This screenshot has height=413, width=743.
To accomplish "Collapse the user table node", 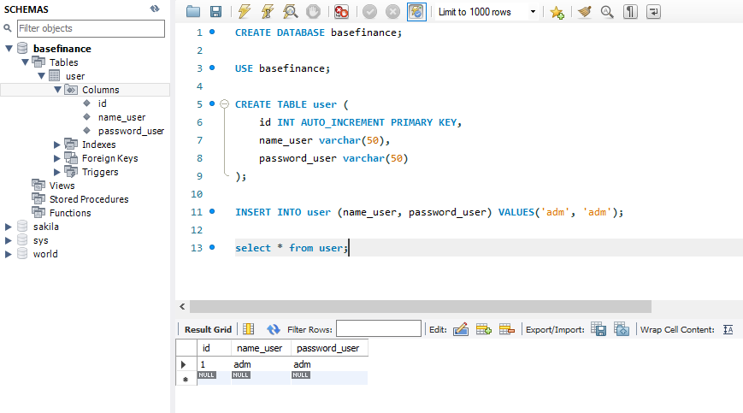I will tap(41, 76).
